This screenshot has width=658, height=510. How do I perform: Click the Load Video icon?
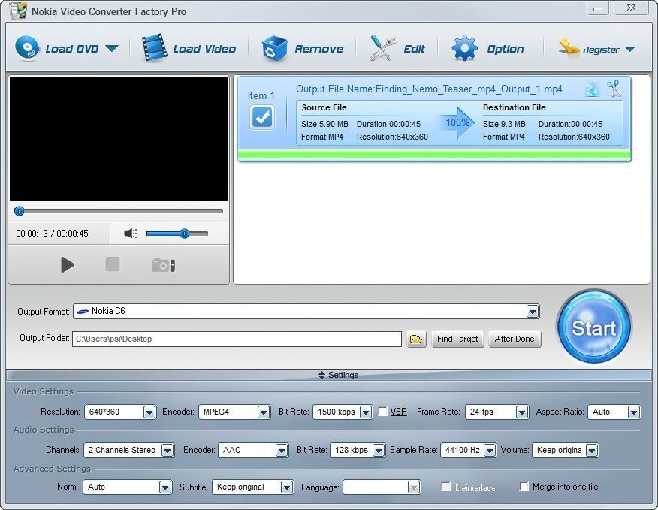coord(155,47)
